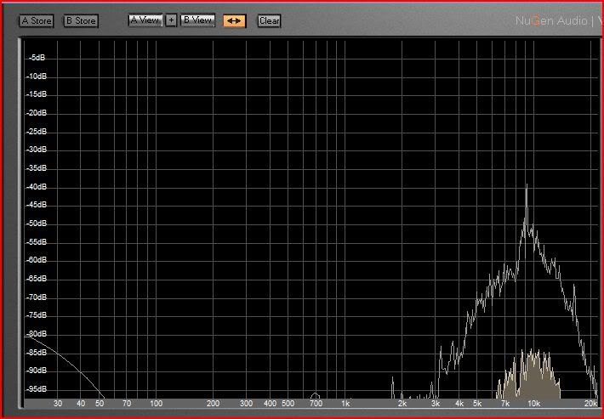Click the -40dB label on the level axis
Image resolution: width=604 pixels, height=419 pixels.
click(x=37, y=187)
